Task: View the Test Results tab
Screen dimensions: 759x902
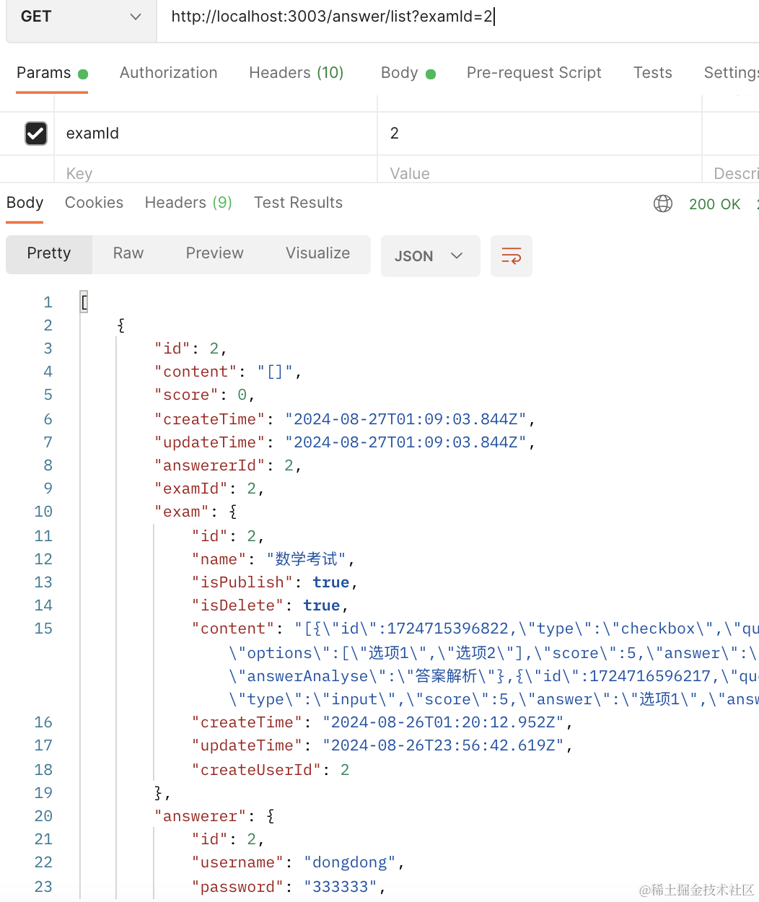Action: (298, 203)
